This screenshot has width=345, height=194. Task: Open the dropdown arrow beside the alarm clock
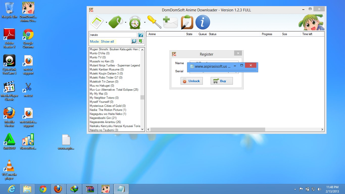[145, 22]
